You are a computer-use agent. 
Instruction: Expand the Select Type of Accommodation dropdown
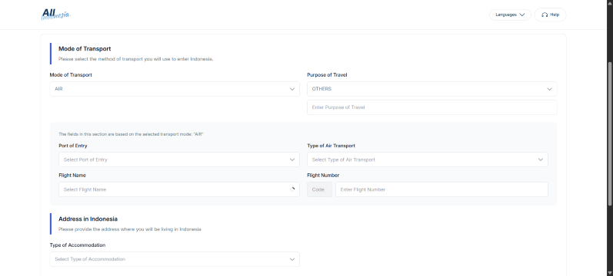175,259
